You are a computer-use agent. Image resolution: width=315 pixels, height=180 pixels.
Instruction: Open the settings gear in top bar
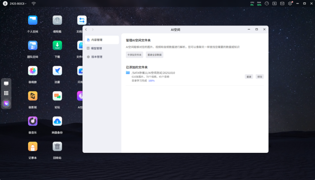pyautogui.click(x=290, y=3)
